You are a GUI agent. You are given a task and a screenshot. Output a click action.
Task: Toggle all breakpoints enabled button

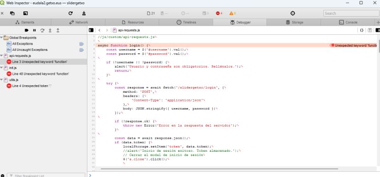(27, 30)
